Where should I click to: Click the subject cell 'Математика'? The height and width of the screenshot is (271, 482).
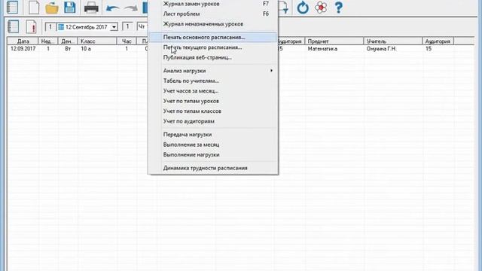pyautogui.click(x=322, y=49)
